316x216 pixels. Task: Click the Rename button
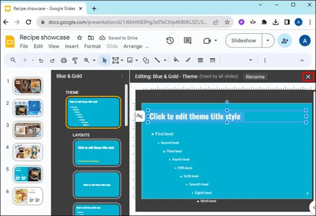(255, 77)
